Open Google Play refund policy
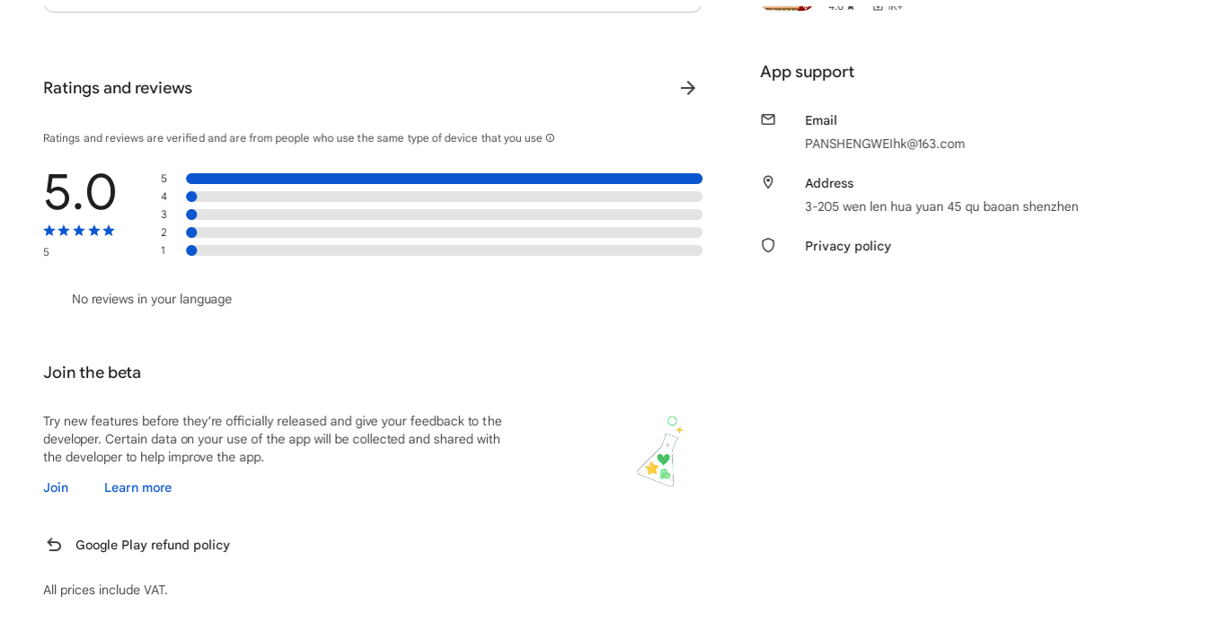The image size is (1227, 623). tap(153, 545)
